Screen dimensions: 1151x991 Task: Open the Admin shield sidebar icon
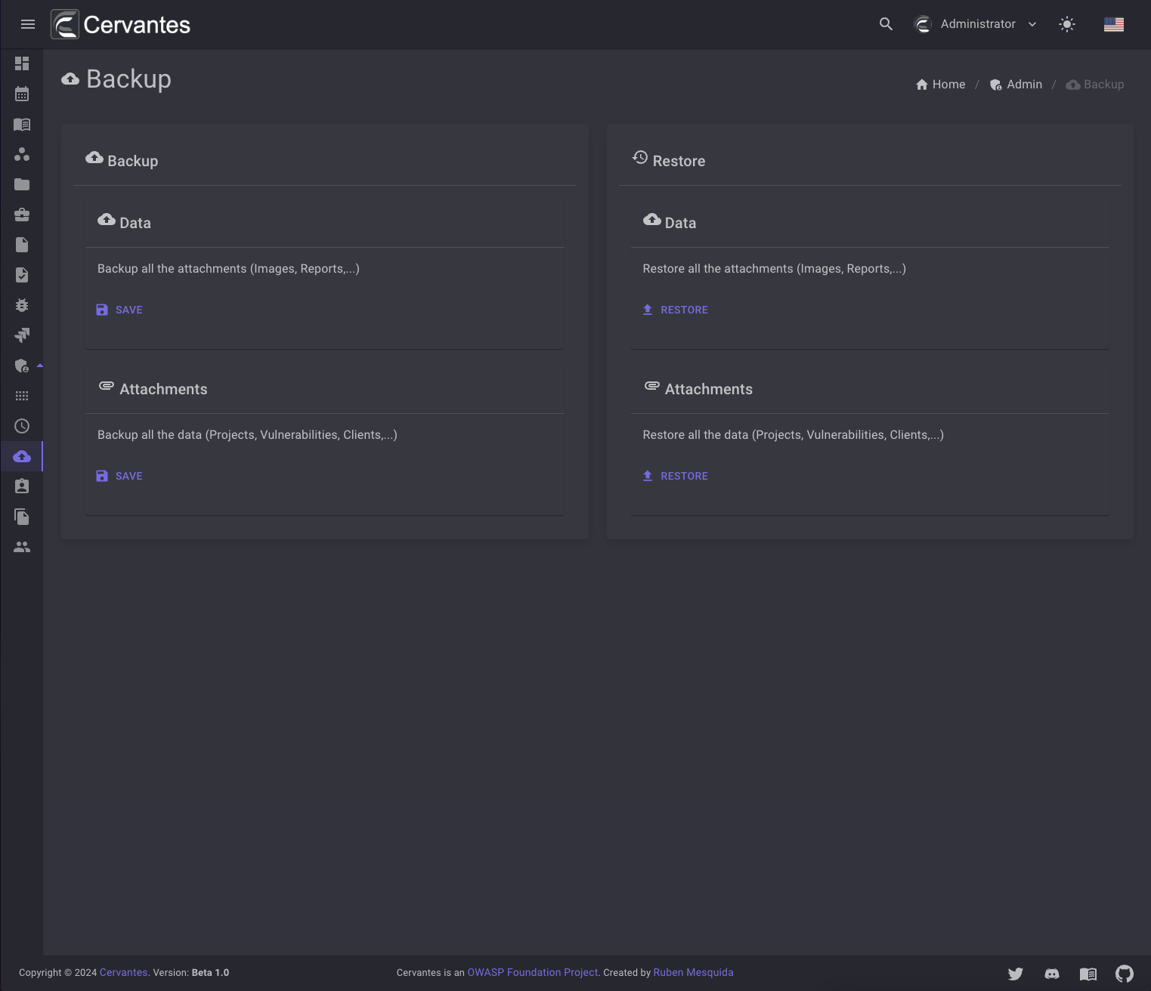click(22, 366)
